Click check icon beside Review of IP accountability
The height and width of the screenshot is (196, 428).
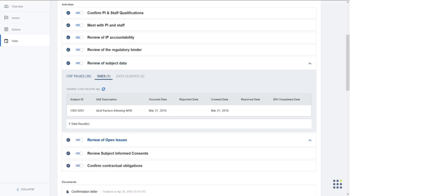coord(68,37)
